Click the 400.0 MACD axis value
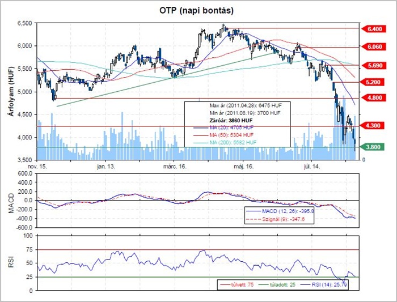 tap(26, 182)
